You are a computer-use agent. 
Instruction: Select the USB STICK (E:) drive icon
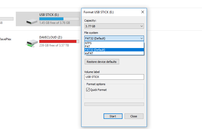[x=32, y=22]
